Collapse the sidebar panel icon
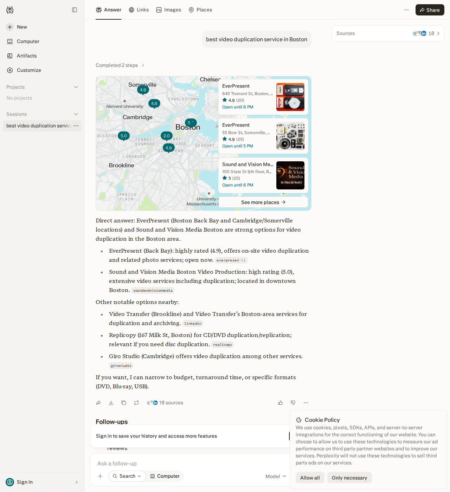This screenshot has height=492, width=450. (x=75, y=10)
